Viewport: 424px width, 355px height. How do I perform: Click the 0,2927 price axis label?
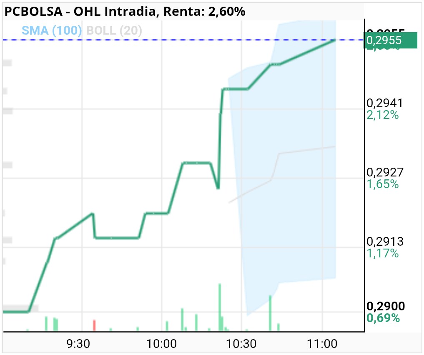pyautogui.click(x=385, y=172)
